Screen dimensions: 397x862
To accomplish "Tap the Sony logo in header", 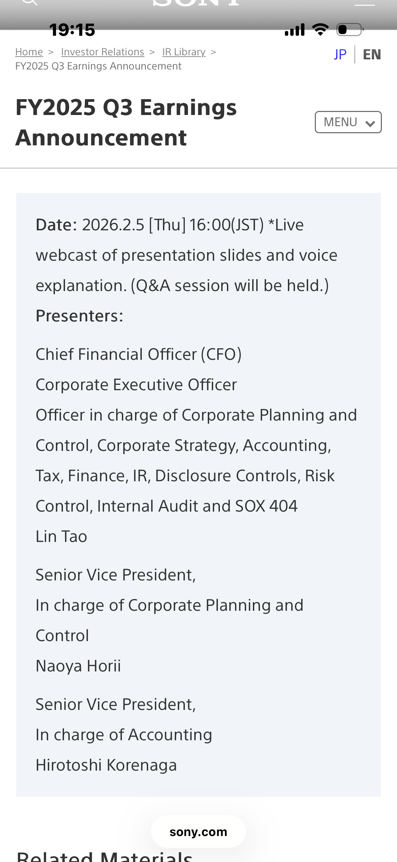I will pos(196,3).
